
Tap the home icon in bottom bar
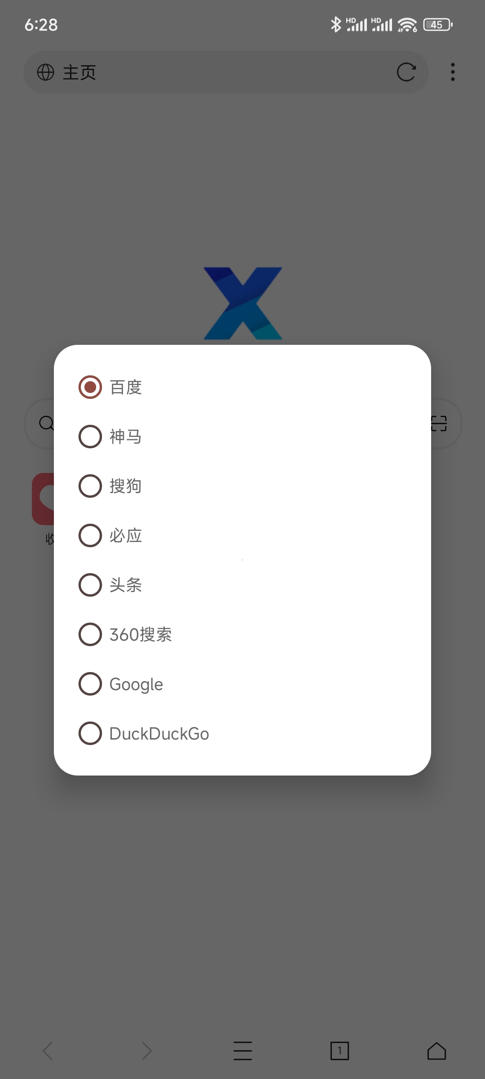tap(436, 1051)
